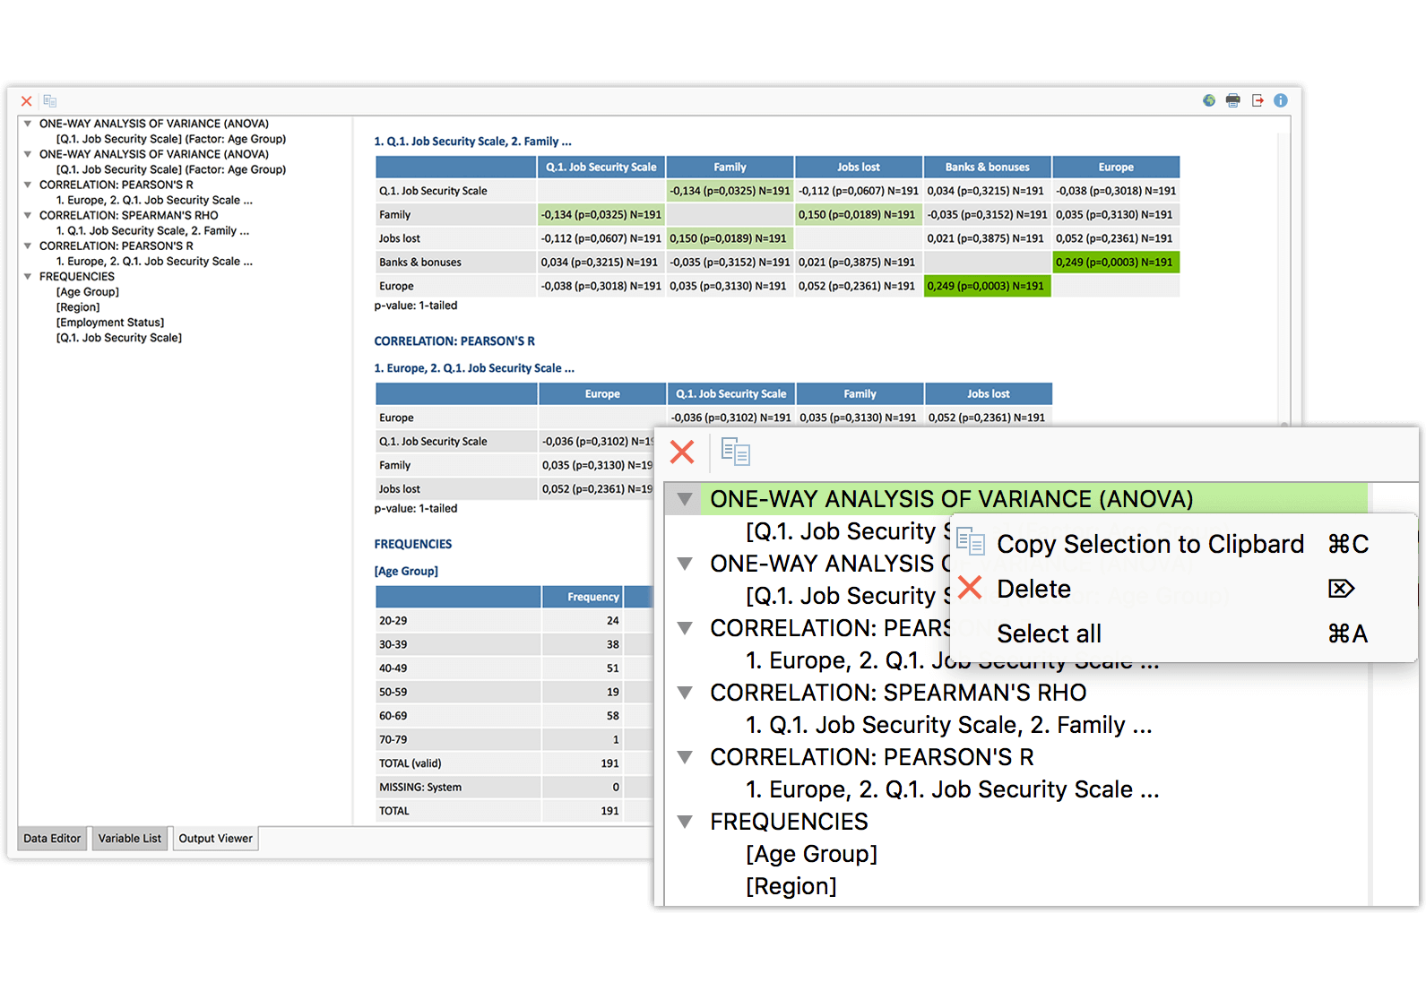The height and width of the screenshot is (991, 1426).
Task: Click the red X icon beside Delete menu entry
Action: (x=970, y=588)
